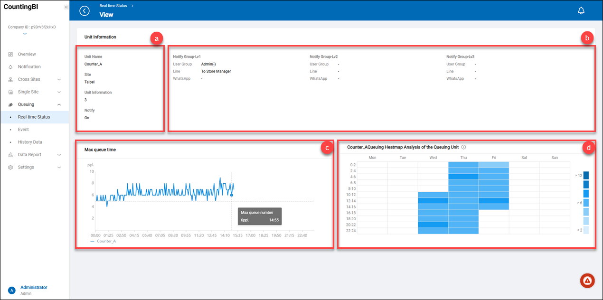Click the Overview grid icon in sidebar
603x300 pixels.
[10, 55]
